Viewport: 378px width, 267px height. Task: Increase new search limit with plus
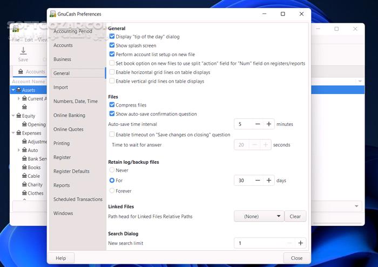(301, 243)
